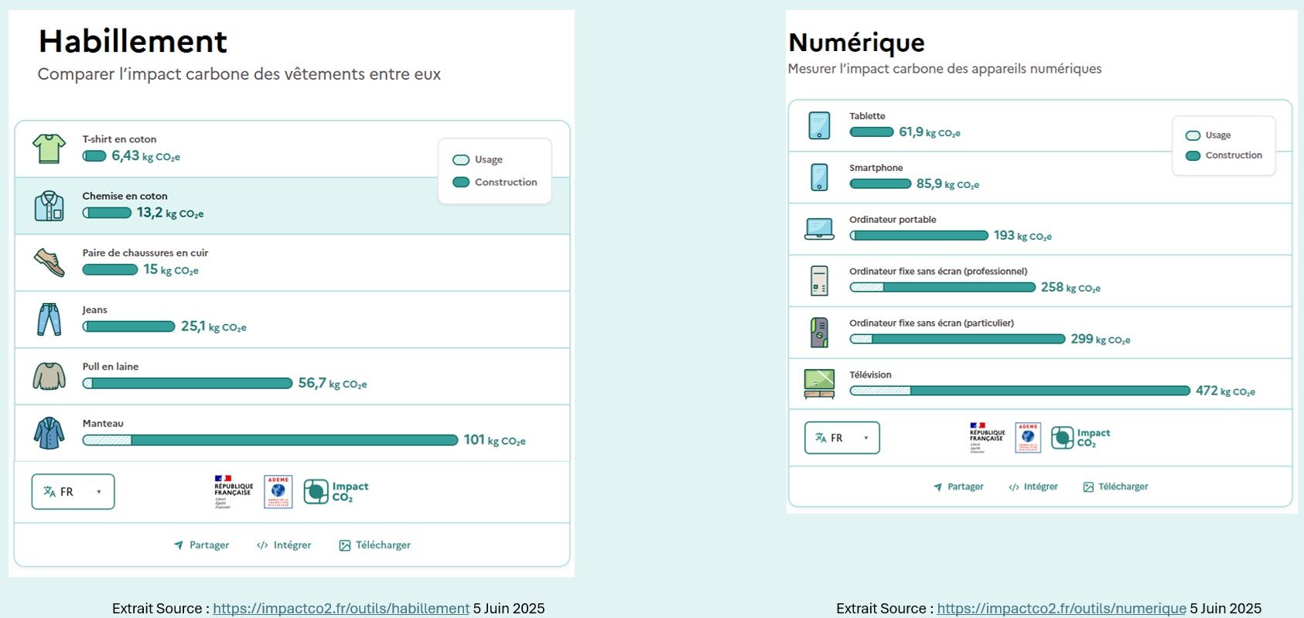
Task: Click the Ordinateur portable 193 kg bar
Action: (919, 235)
